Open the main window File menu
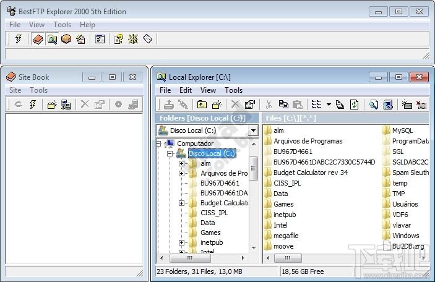This screenshot has height=282, width=435. tap(15, 25)
